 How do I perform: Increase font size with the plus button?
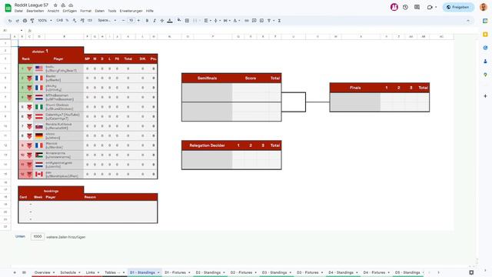coord(138,21)
